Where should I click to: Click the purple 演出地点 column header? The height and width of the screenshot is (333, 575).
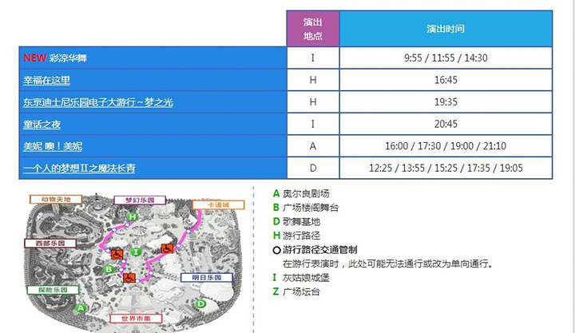click(x=313, y=29)
